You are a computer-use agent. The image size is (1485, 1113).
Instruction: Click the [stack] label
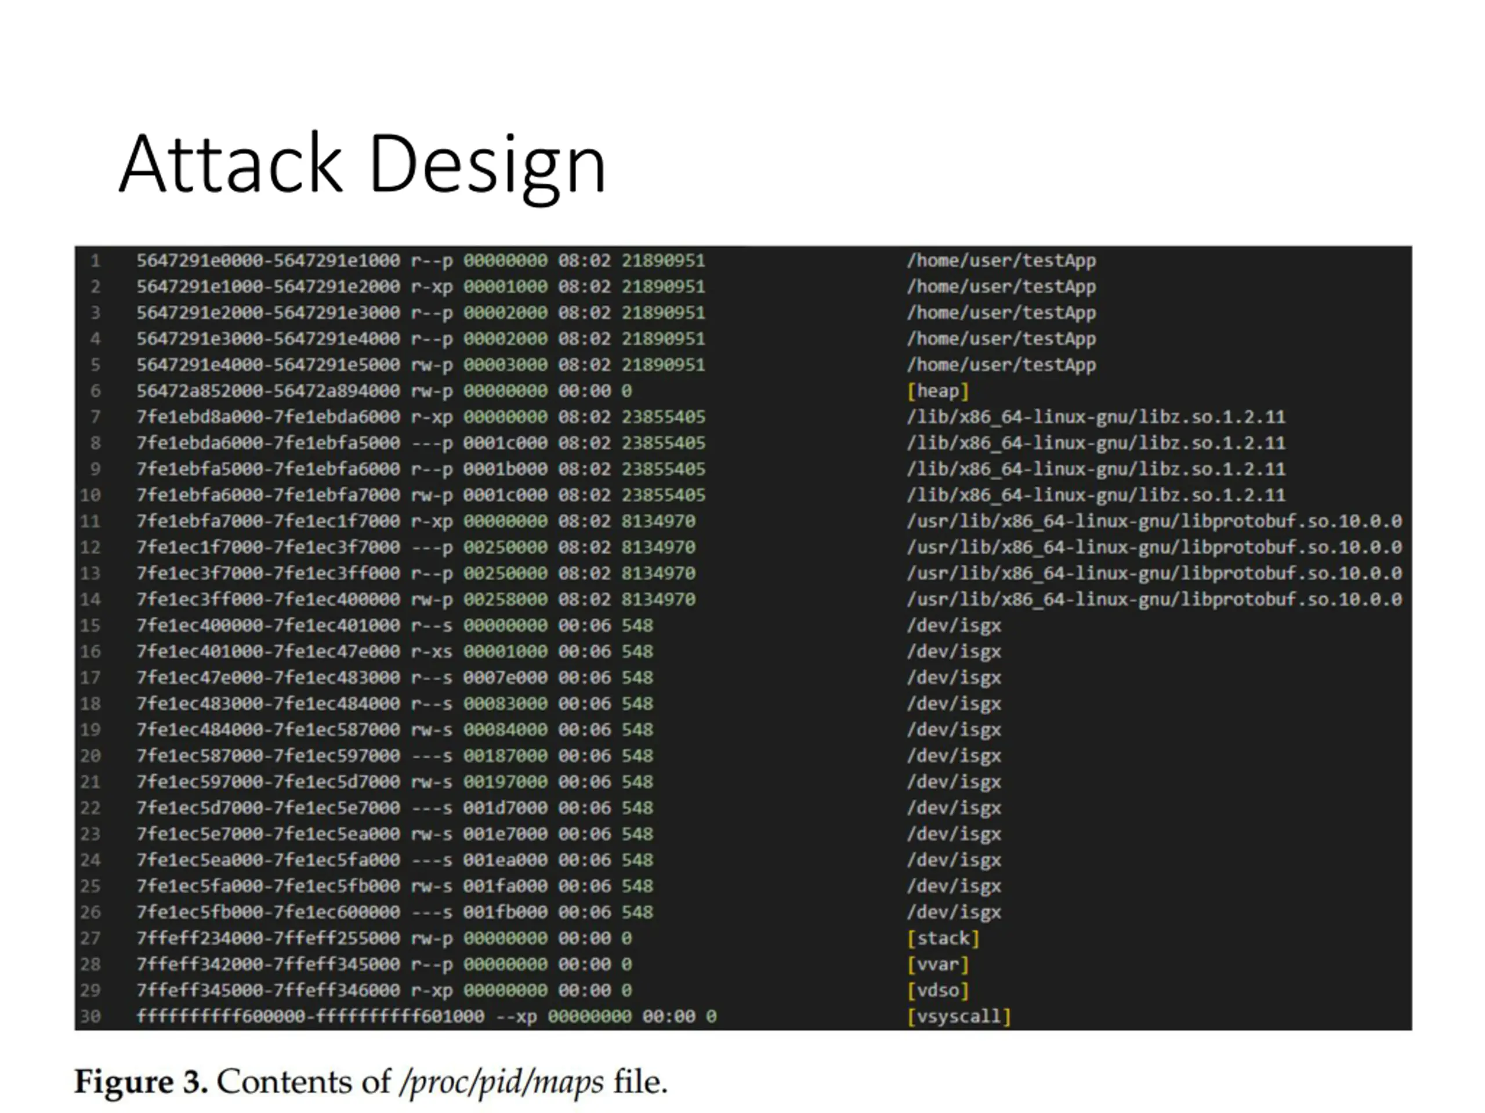943,938
